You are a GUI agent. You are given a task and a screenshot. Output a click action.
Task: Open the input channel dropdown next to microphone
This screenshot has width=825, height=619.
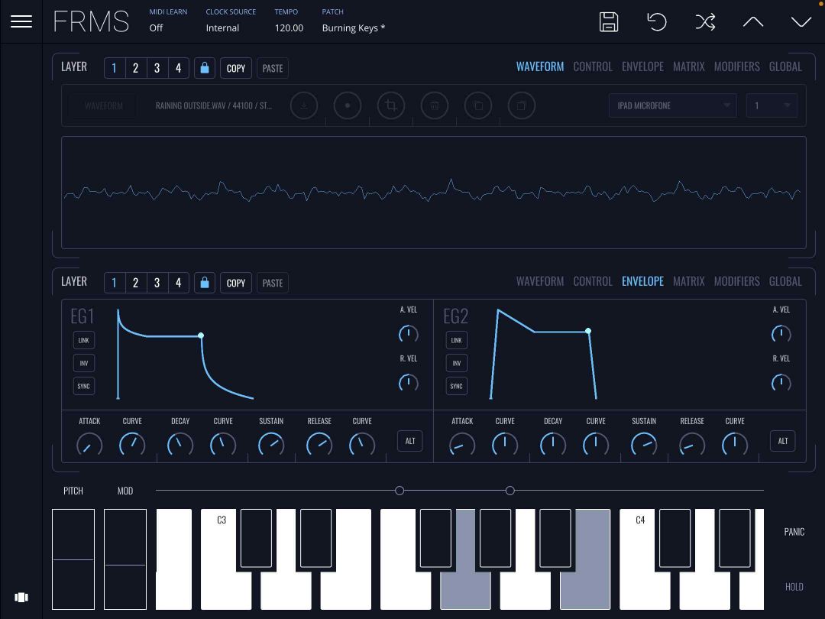771,105
